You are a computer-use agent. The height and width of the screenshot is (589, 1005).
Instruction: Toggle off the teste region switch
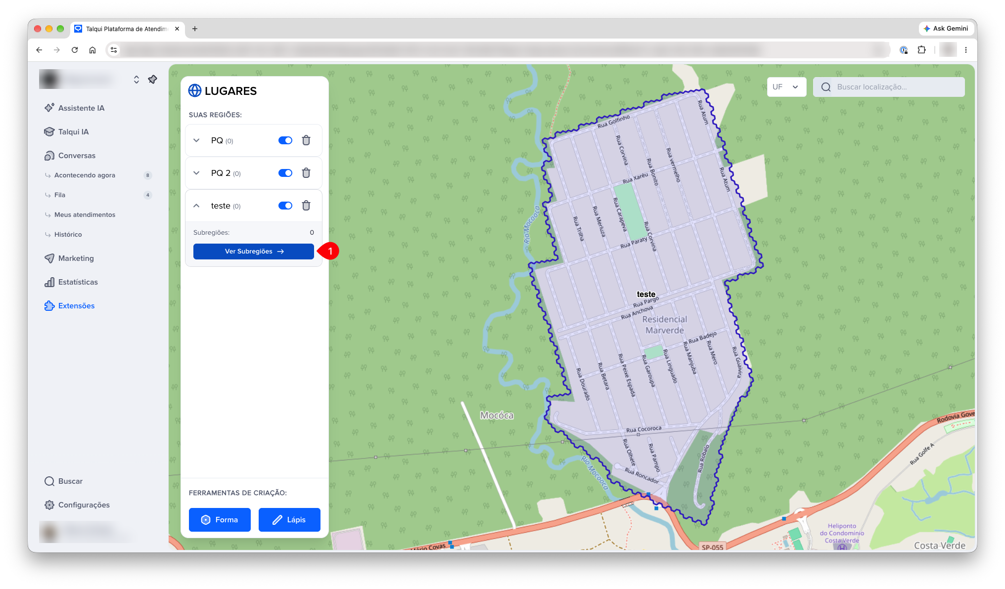(285, 206)
